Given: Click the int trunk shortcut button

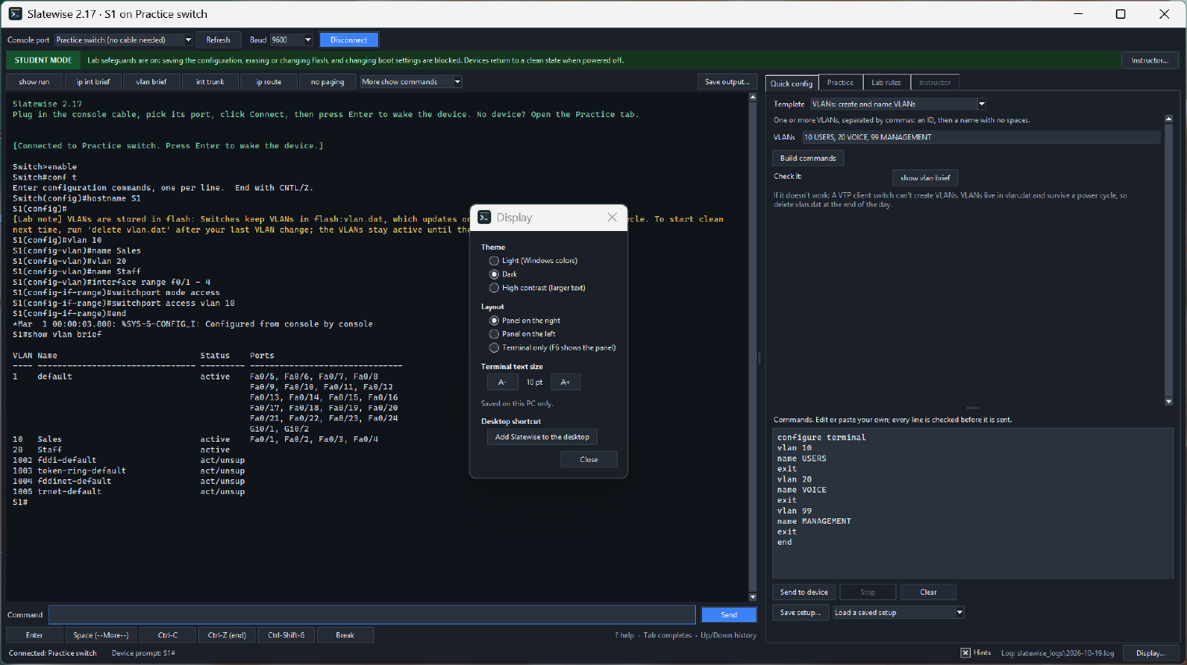Looking at the screenshot, I should tap(210, 82).
